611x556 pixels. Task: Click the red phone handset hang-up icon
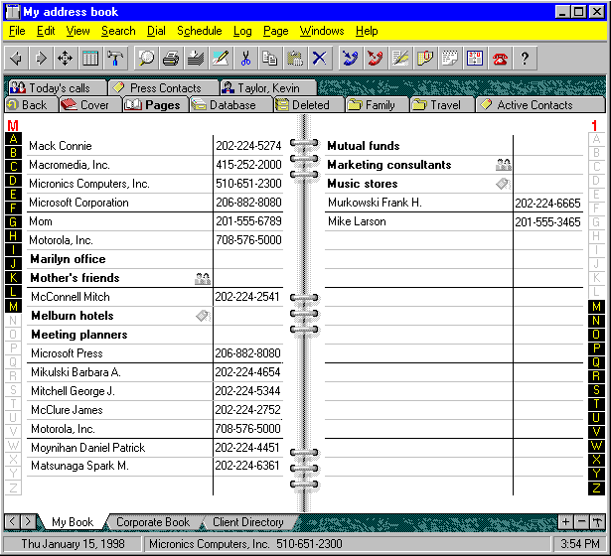[x=376, y=59]
